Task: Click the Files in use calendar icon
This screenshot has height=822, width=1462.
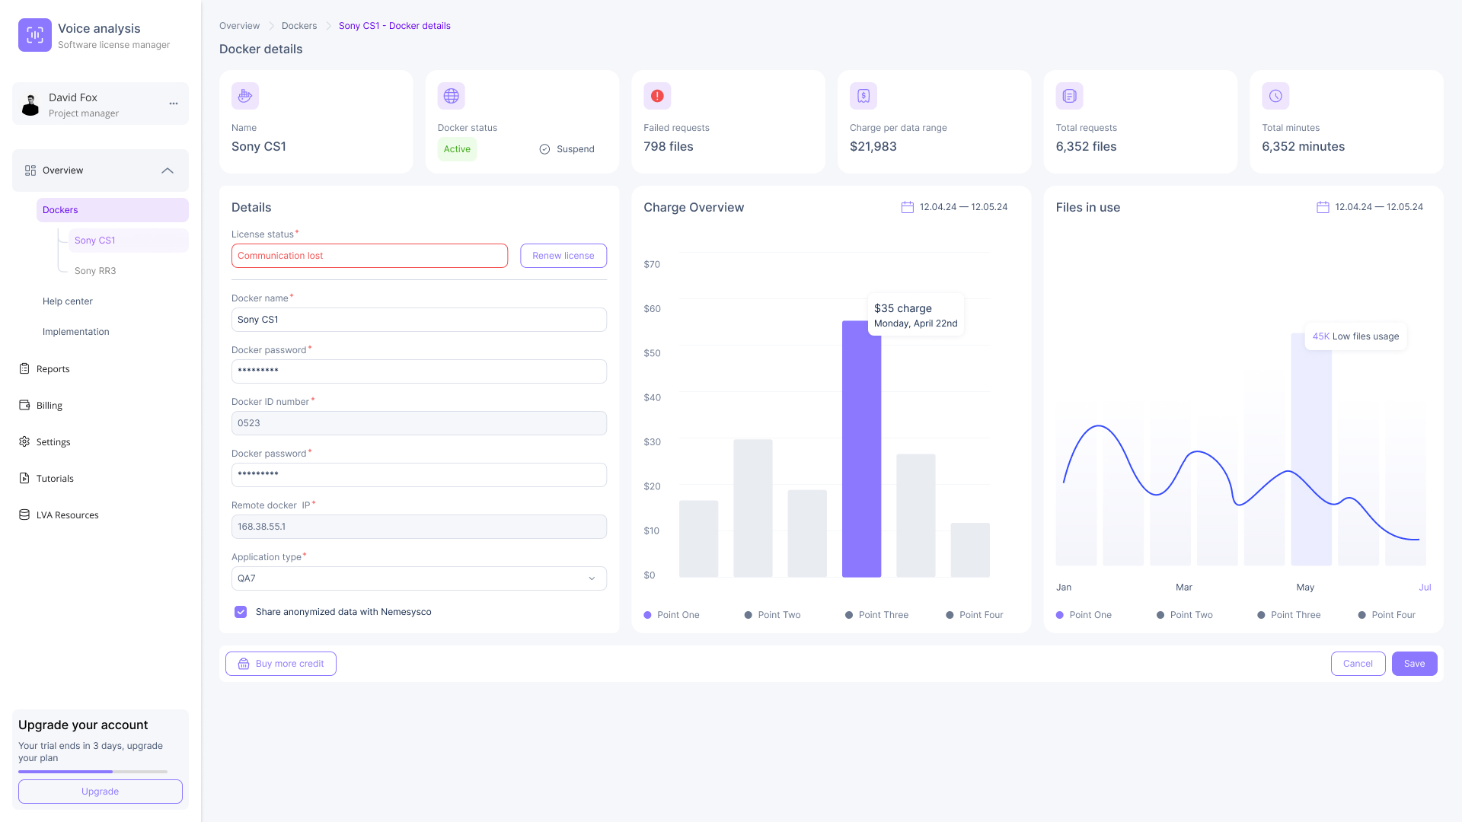Action: 1323,207
